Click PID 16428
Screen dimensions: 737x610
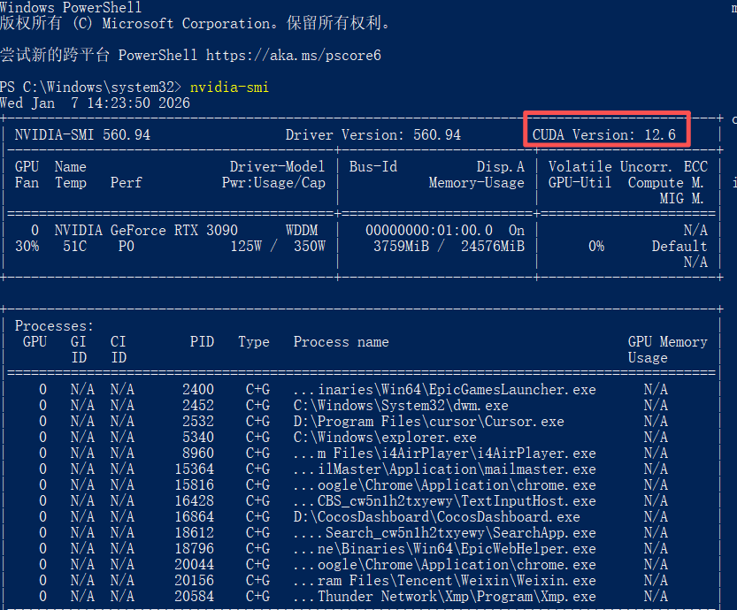click(x=194, y=501)
